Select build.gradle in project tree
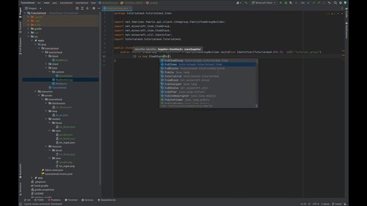The height and width of the screenshot is (206, 367). point(41,185)
